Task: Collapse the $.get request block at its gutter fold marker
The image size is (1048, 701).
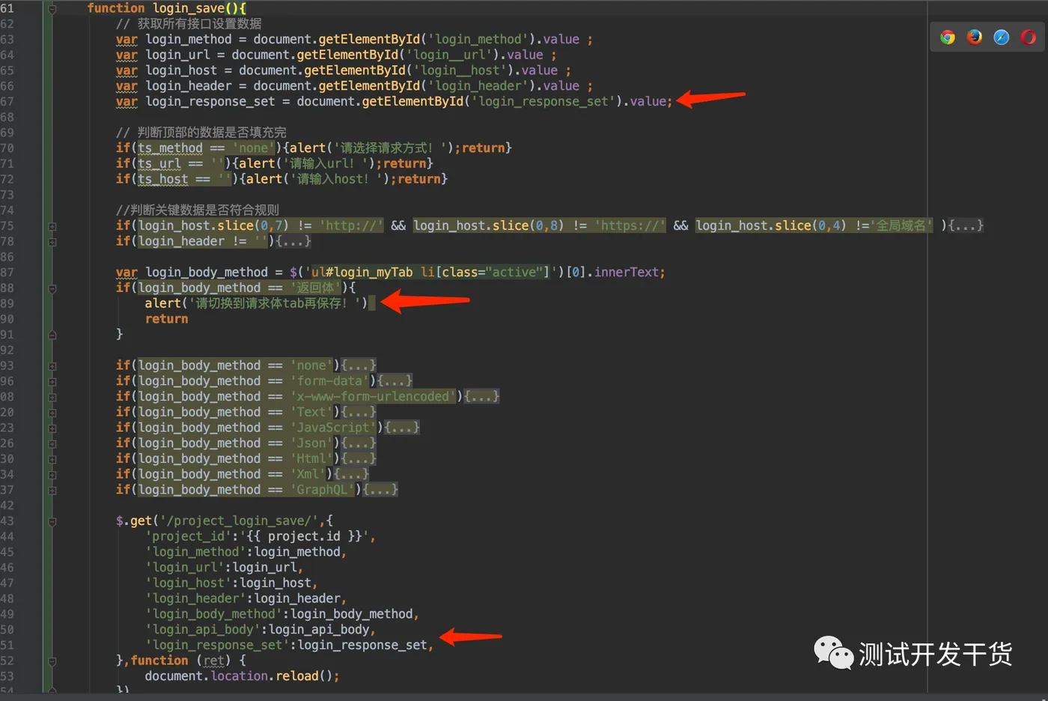Action: click(x=52, y=521)
